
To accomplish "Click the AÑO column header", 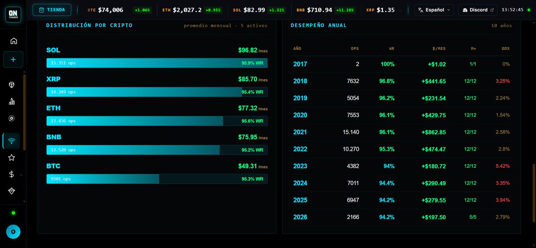I will [x=297, y=48].
